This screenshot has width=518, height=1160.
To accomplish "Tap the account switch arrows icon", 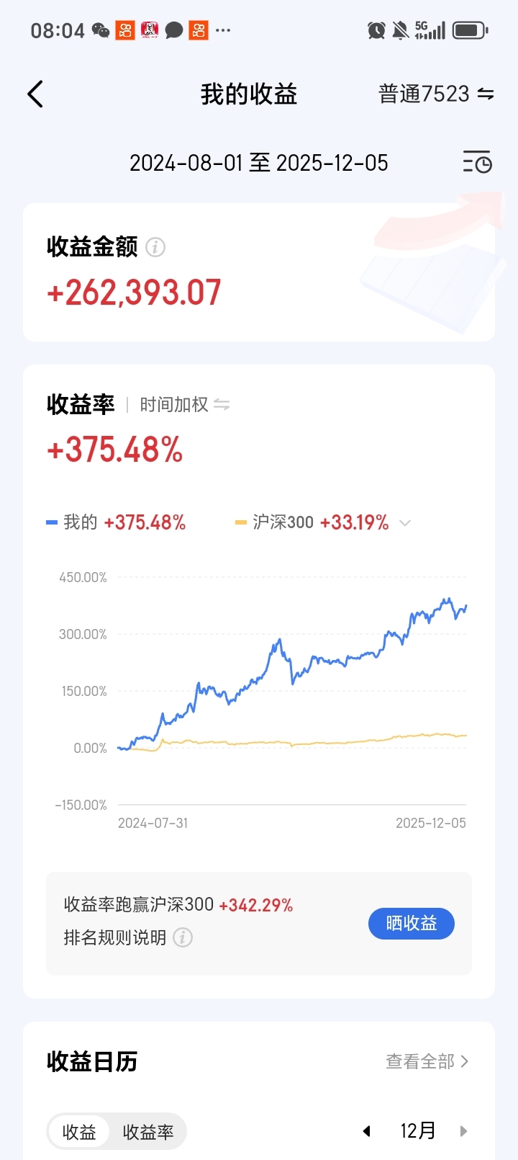I will (x=486, y=94).
